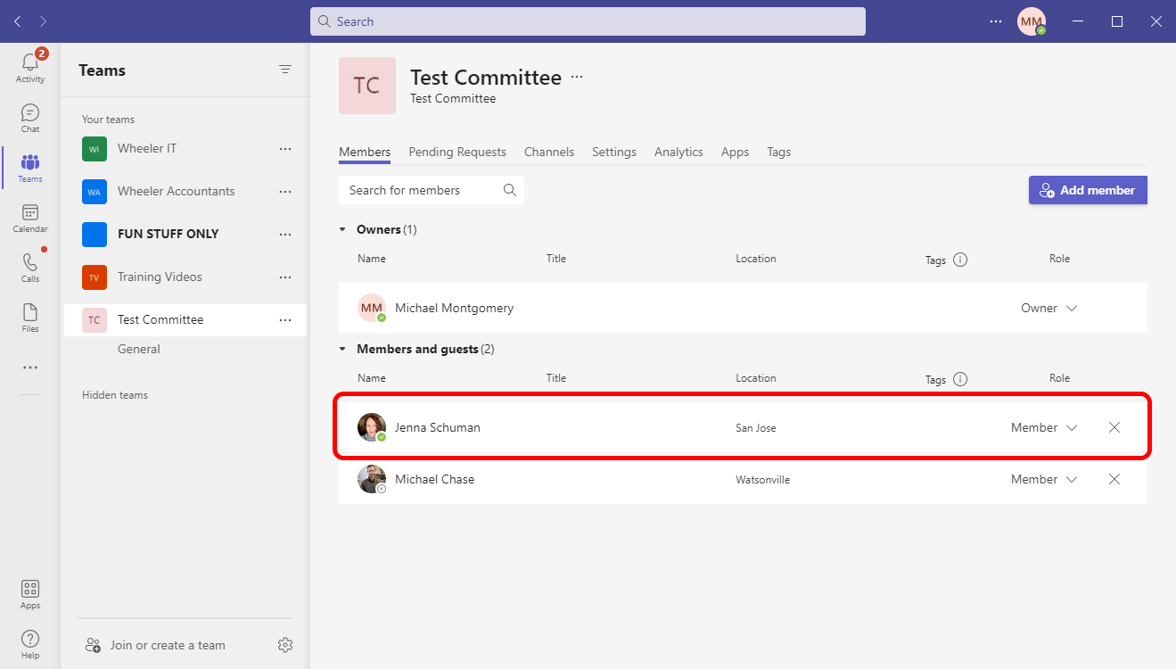Click the San Jose location cell
Viewport: 1176px width, 669px height.
756,428
